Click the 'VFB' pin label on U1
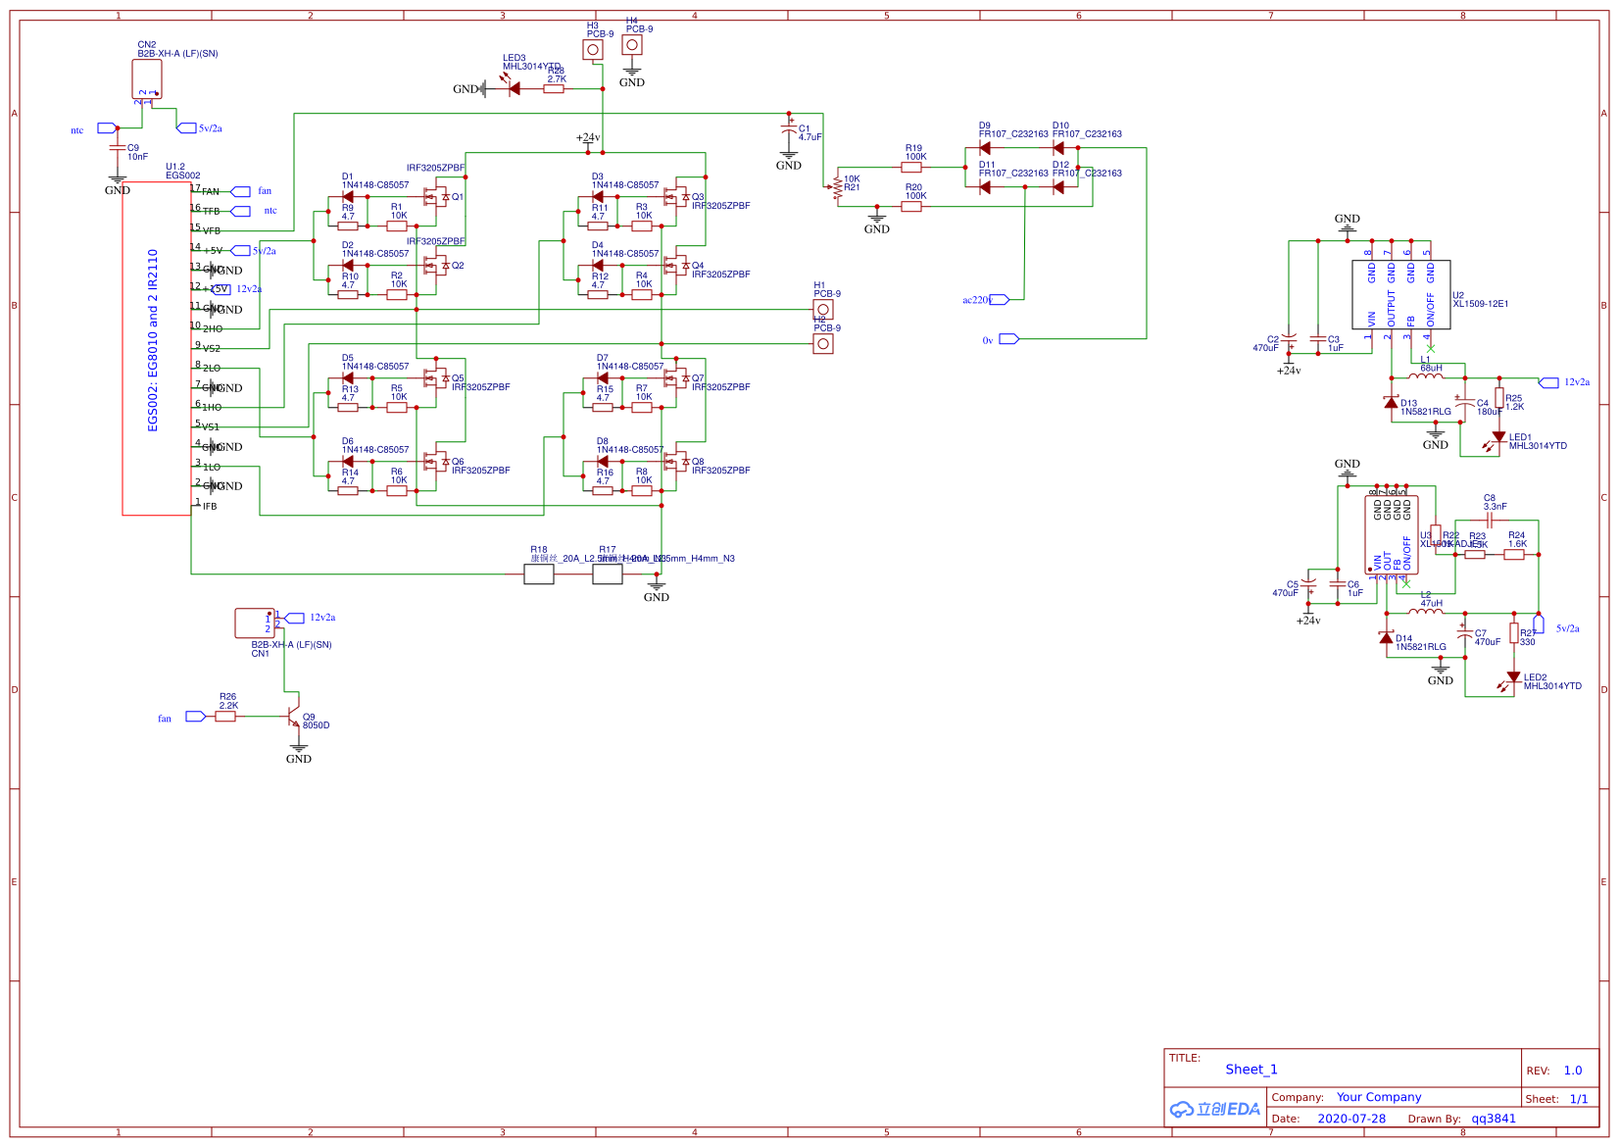Viewport: 1619px width, 1147px height. coord(212,231)
